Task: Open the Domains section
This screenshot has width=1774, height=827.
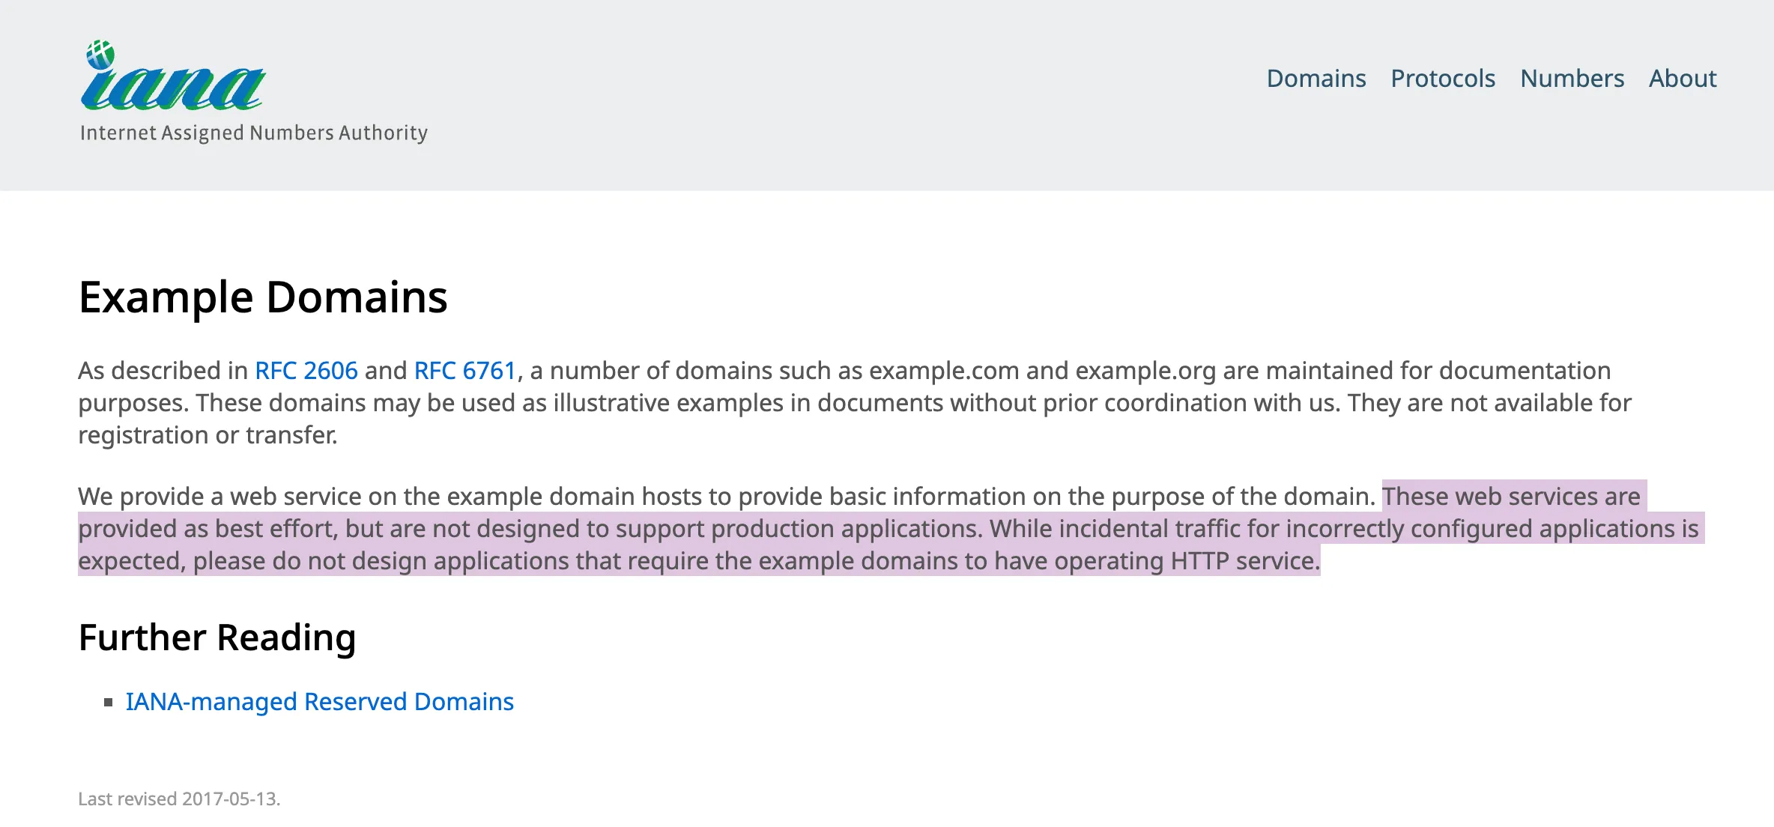Action: click(x=1316, y=78)
